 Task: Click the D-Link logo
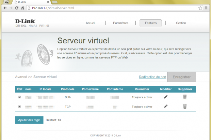26,22
